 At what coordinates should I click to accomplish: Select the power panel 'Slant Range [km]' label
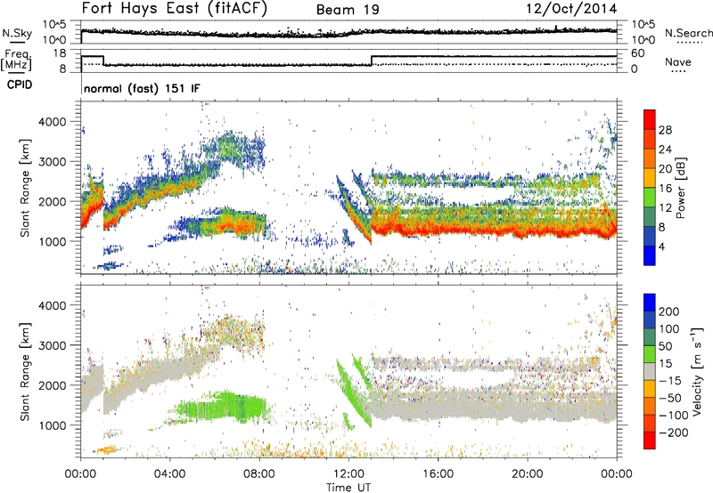(26, 188)
